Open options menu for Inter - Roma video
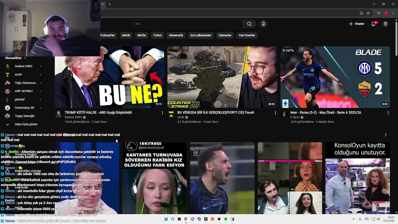 coord(388,113)
